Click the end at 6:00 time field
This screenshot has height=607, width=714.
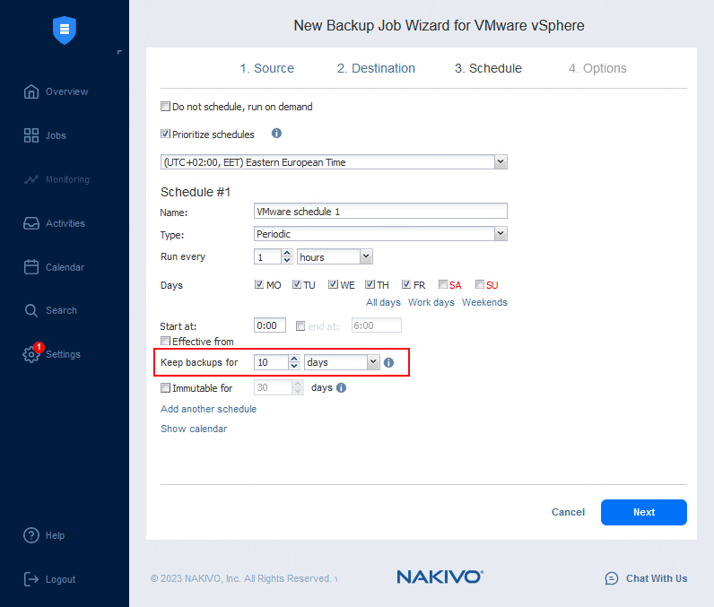click(x=376, y=325)
